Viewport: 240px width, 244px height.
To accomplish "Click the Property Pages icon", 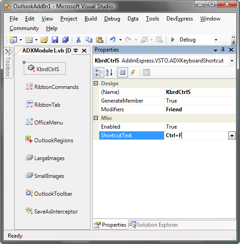I will pyautogui.click(x=146, y=73).
